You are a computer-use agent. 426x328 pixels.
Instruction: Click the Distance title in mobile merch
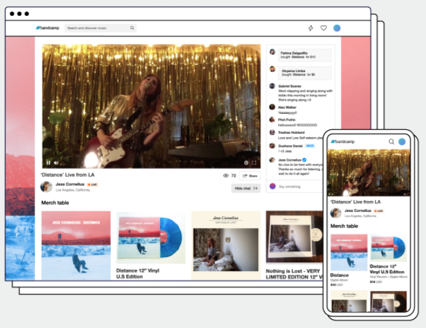[x=339, y=275]
